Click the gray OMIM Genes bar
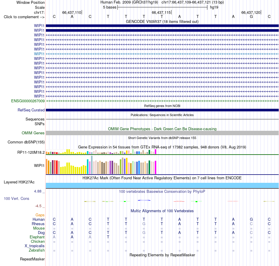Viewport: 279px width, 266px height. pos(162,133)
